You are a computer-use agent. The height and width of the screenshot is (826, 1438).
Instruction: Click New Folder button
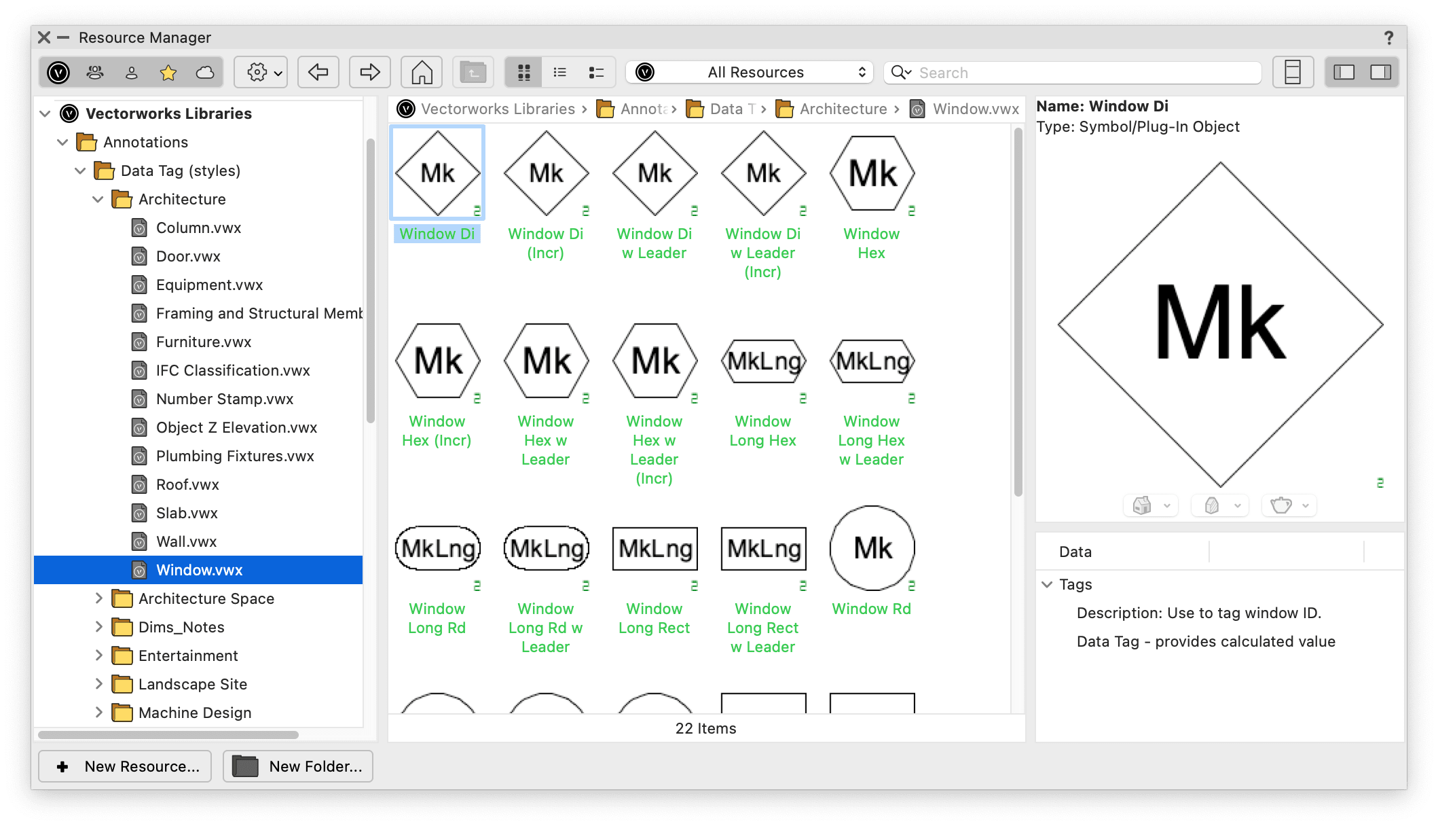tap(297, 766)
